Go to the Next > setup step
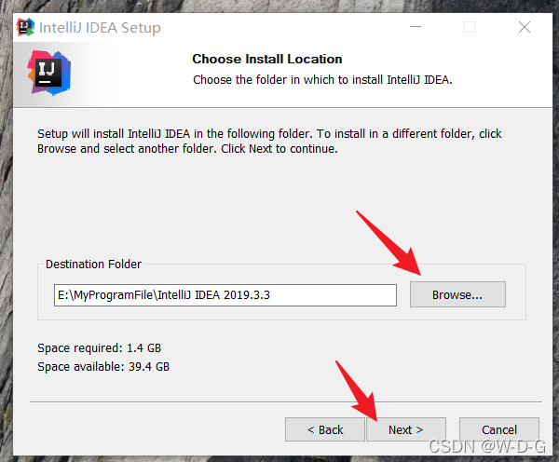The height and width of the screenshot is (462, 559). click(x=406, y=429)
